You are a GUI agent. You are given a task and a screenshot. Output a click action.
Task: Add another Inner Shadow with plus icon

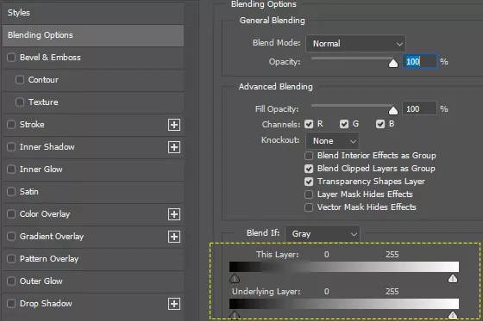pyautogui.click(x=174, y=147)
